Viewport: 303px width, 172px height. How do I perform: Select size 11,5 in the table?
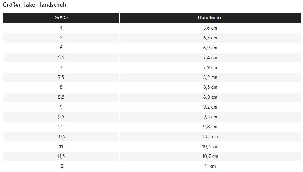point(61,156)
